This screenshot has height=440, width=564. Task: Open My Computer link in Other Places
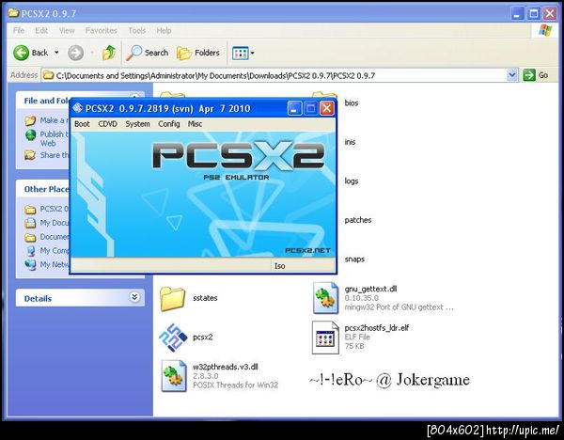[54, 250]
